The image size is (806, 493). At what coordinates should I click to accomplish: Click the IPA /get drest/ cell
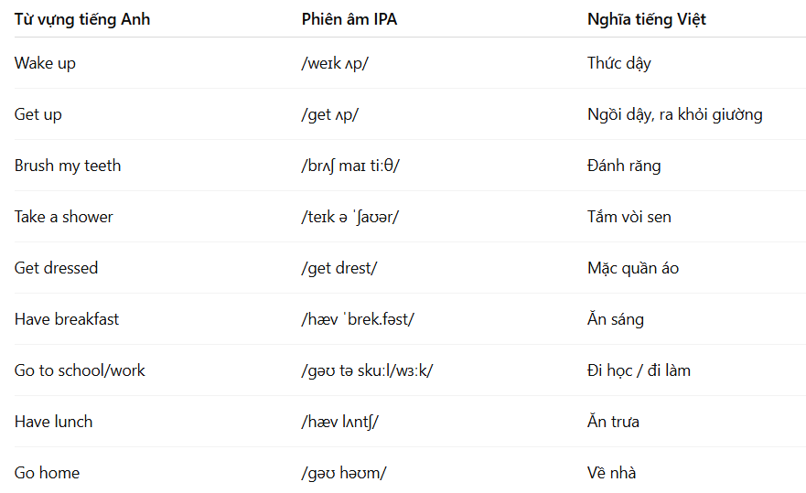click(339, 268)
